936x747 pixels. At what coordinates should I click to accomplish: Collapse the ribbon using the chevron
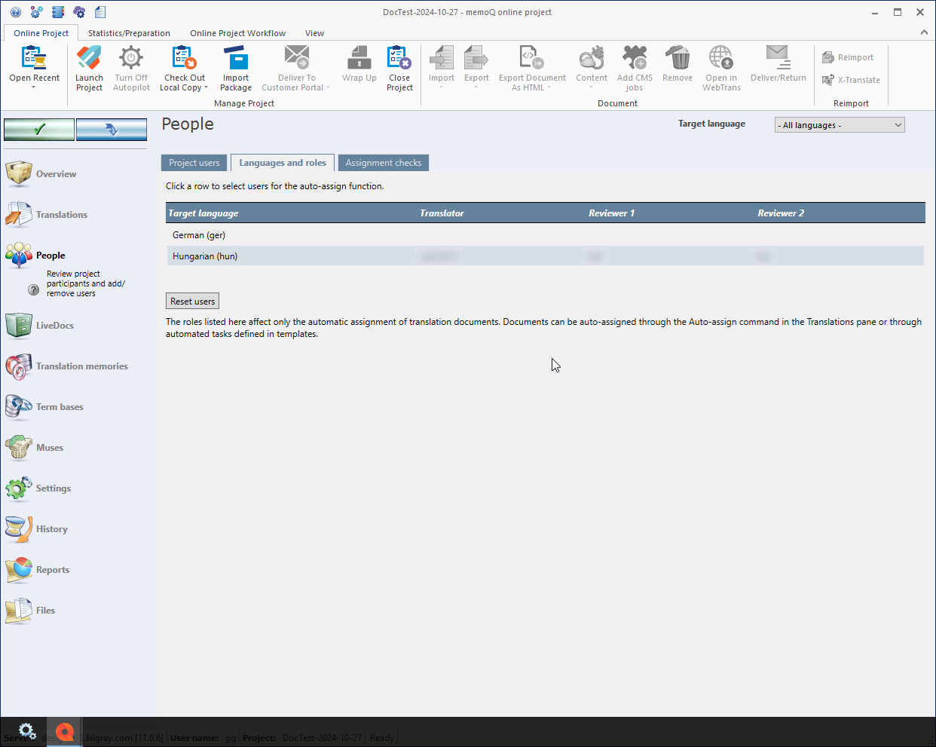click(924, 32)
